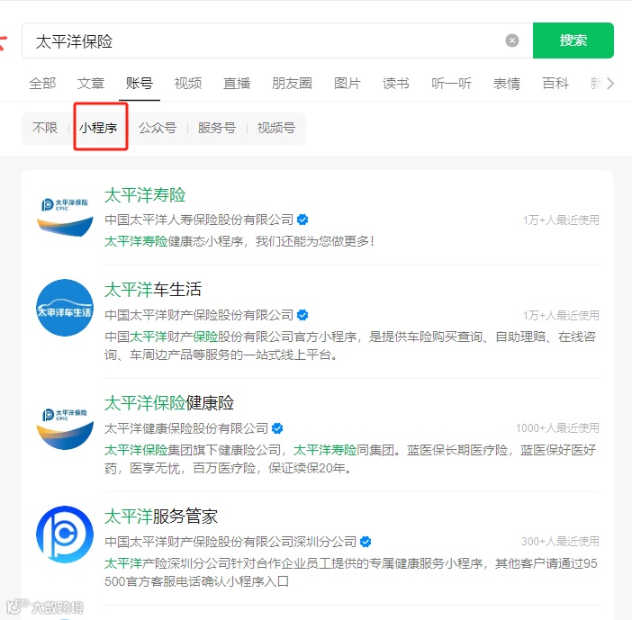Click the 太平洋车生活 description about 车险购买查询
The width and height of the screenshot is (632, 620).
[x=350, y=346]
